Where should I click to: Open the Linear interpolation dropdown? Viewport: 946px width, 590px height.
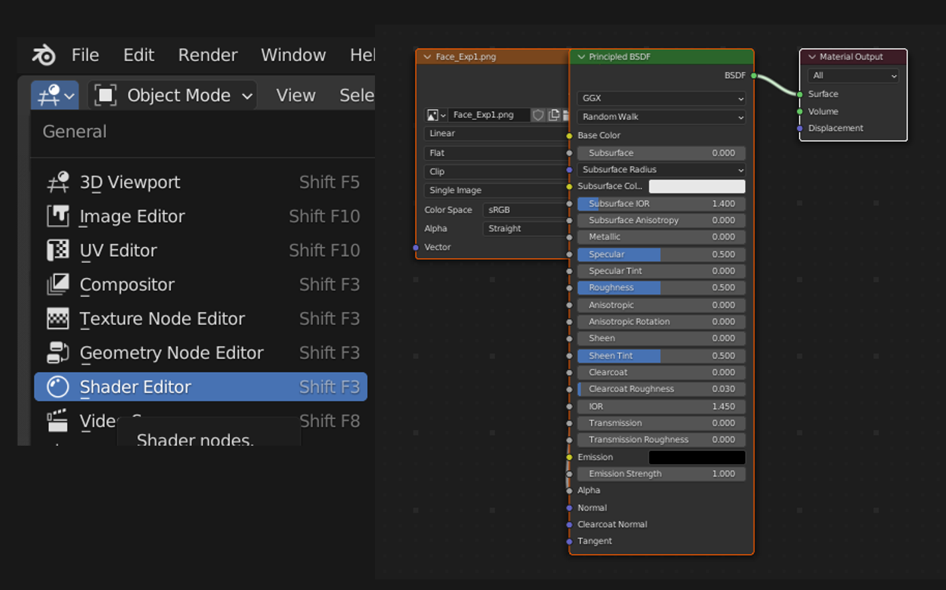pos(496,133)
